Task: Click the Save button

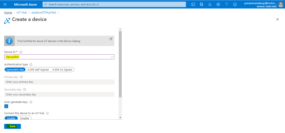Action: coord(13,126)
